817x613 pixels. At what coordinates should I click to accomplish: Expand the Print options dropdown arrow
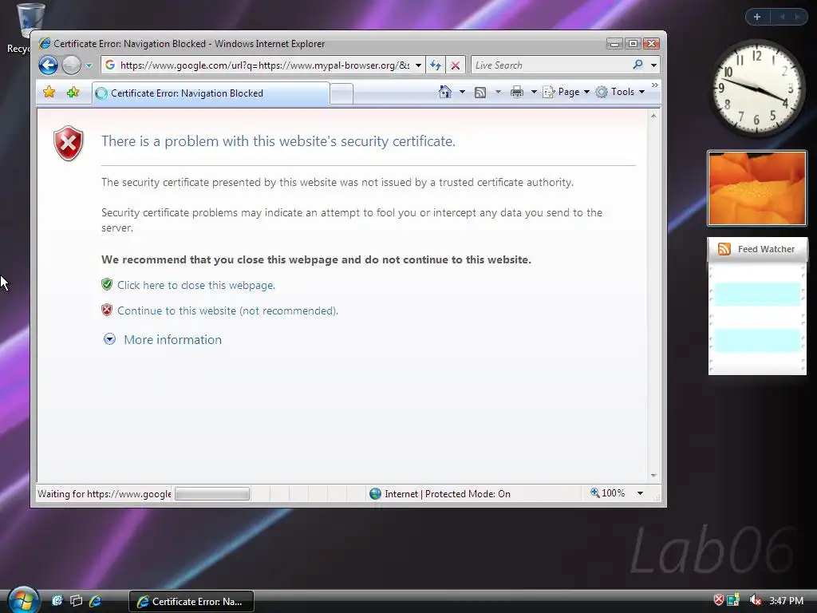click(534, 93)
